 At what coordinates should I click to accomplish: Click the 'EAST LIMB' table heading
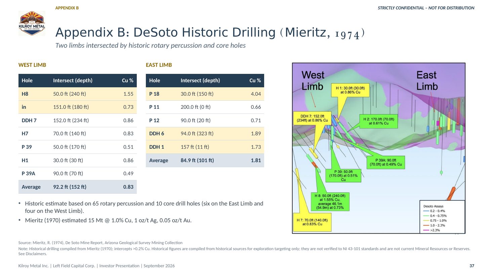coord(159,65)
